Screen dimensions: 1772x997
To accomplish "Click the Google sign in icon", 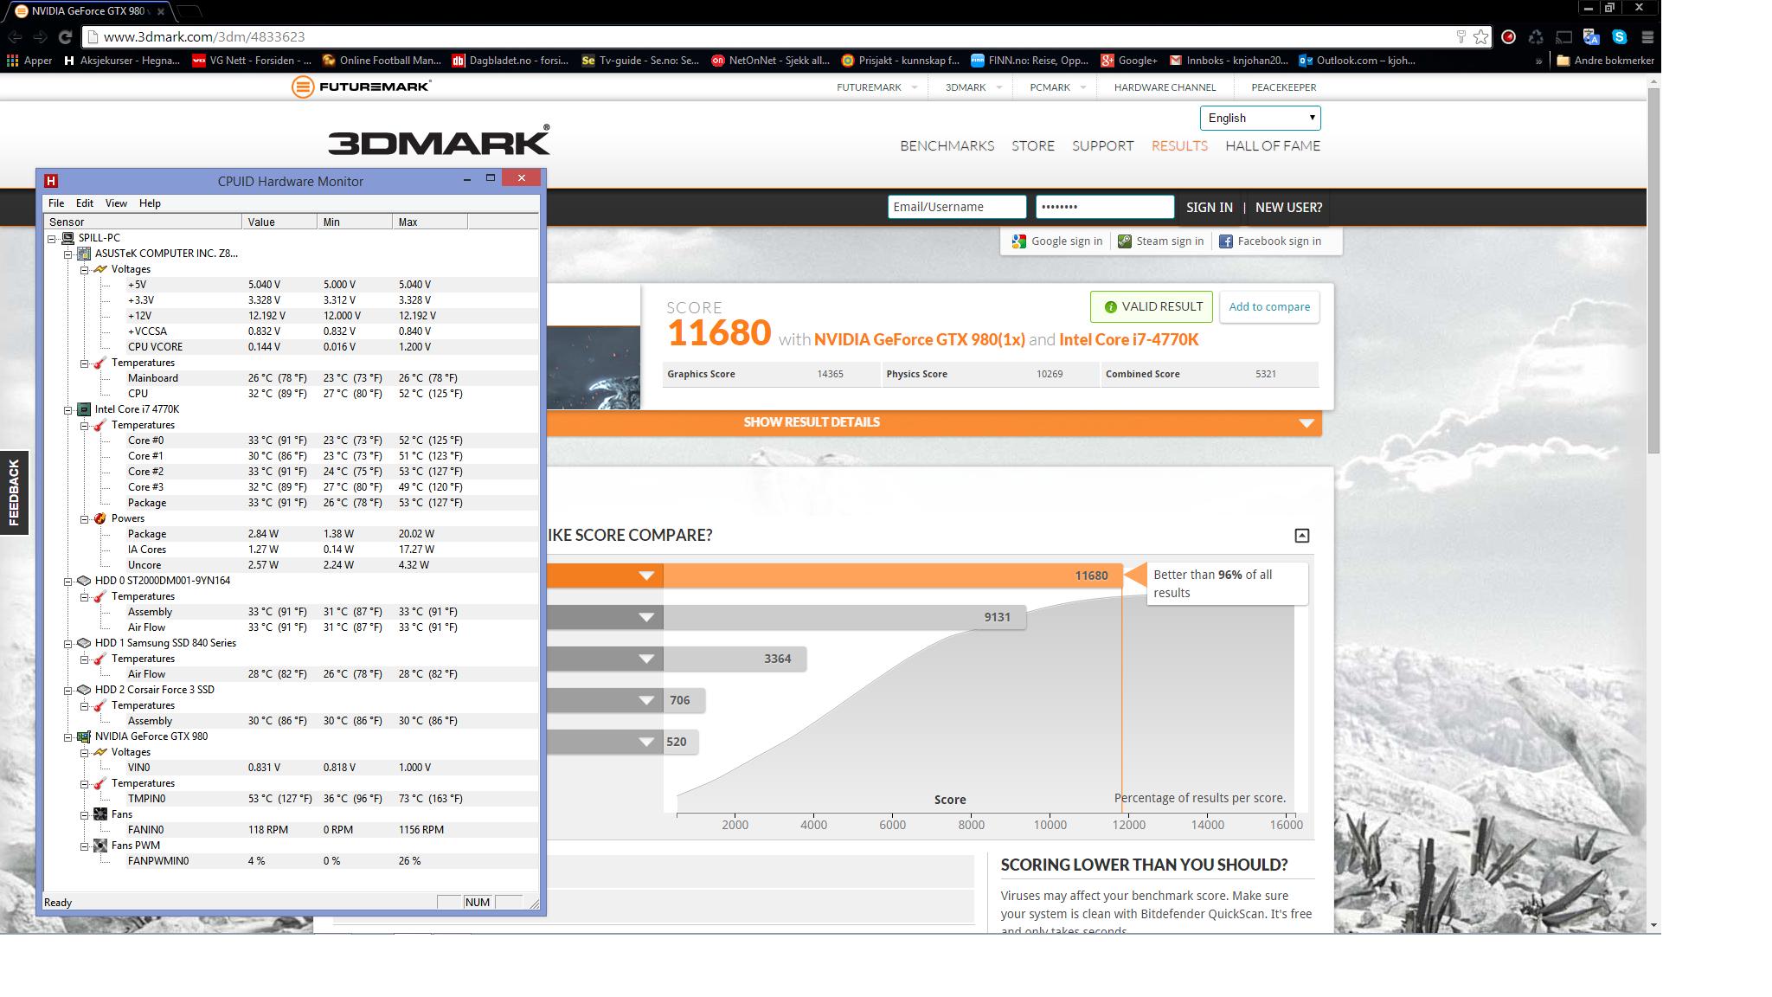I will pos(1018,241).
